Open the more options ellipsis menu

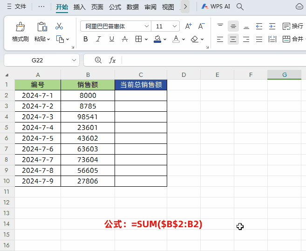(41, 7)
